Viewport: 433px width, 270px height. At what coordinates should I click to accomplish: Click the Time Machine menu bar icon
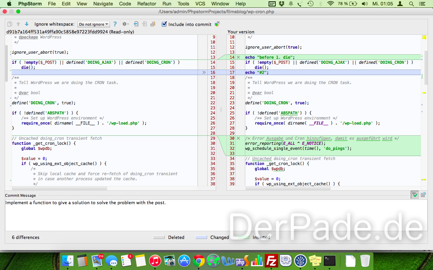point(310,4)
